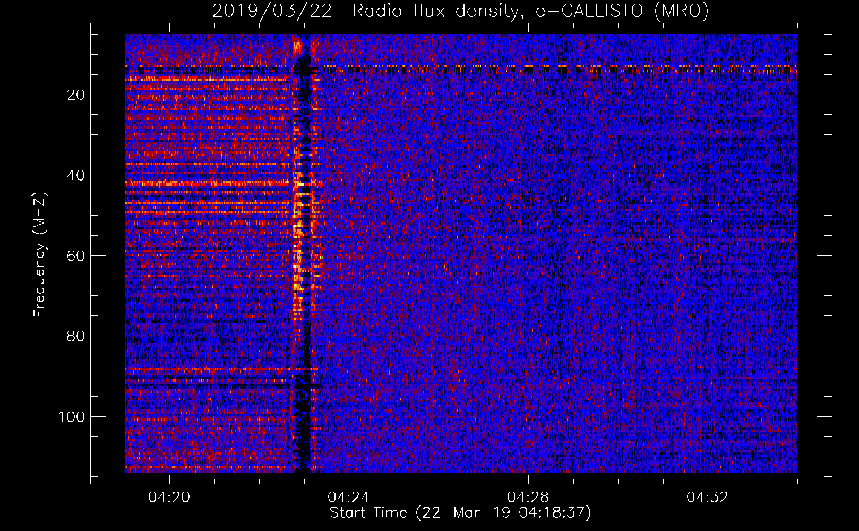Click the '04:28' time tick label

pyautogui.click(x=528, y=498)
